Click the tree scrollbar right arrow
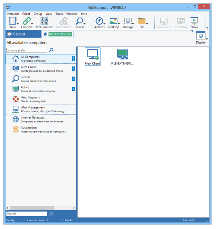Image resolution: width=216 pixels, height=229 pixels. click(74, 208)
